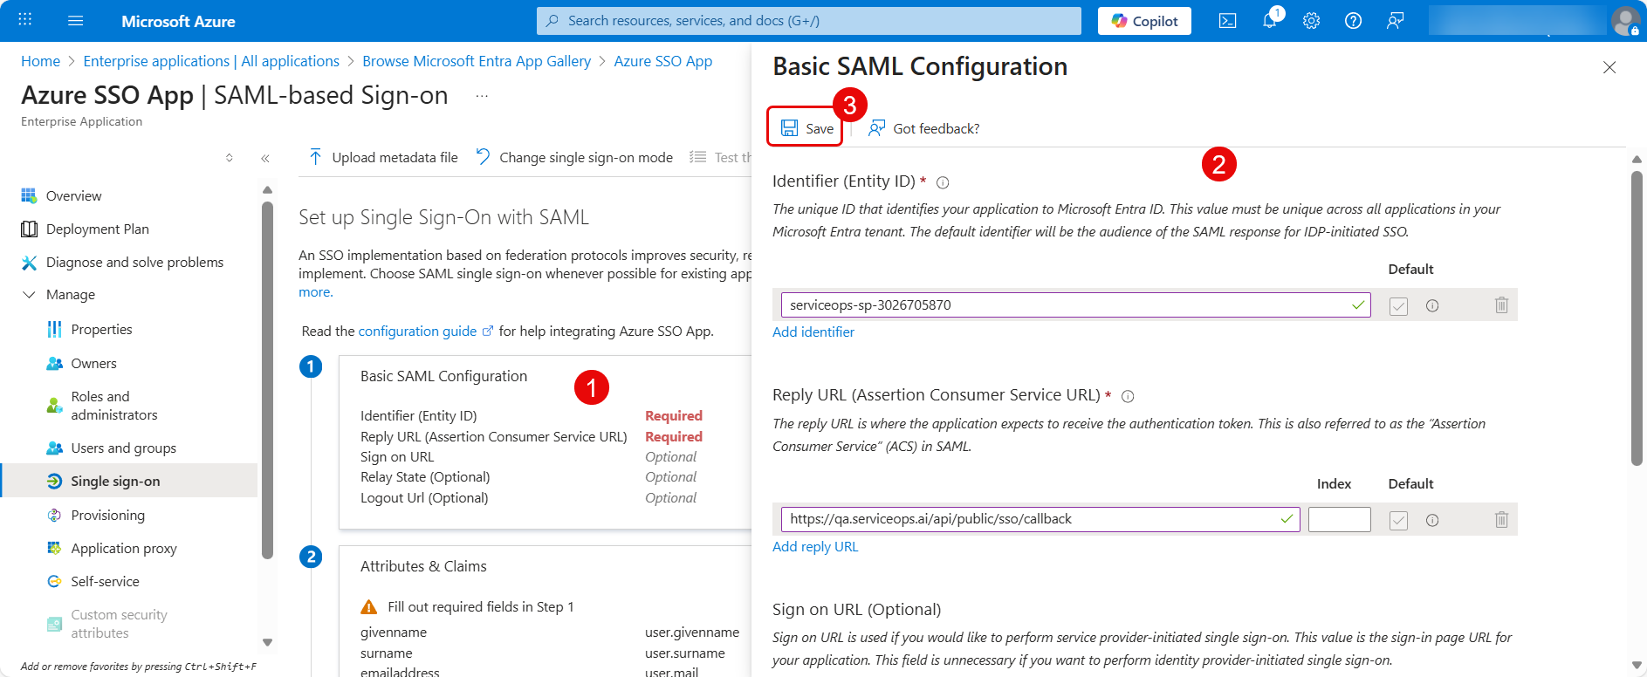Open the help question-mark icon

point(1353,21)
